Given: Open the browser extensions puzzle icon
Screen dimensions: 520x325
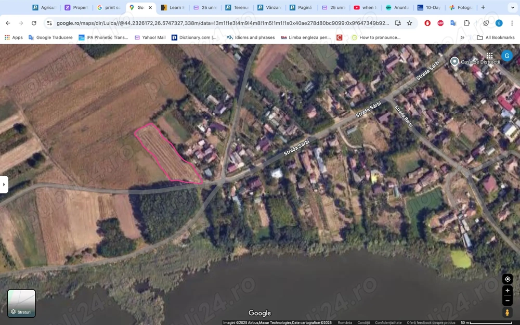Looking at the screenshot, I should [x=466, y=23].
